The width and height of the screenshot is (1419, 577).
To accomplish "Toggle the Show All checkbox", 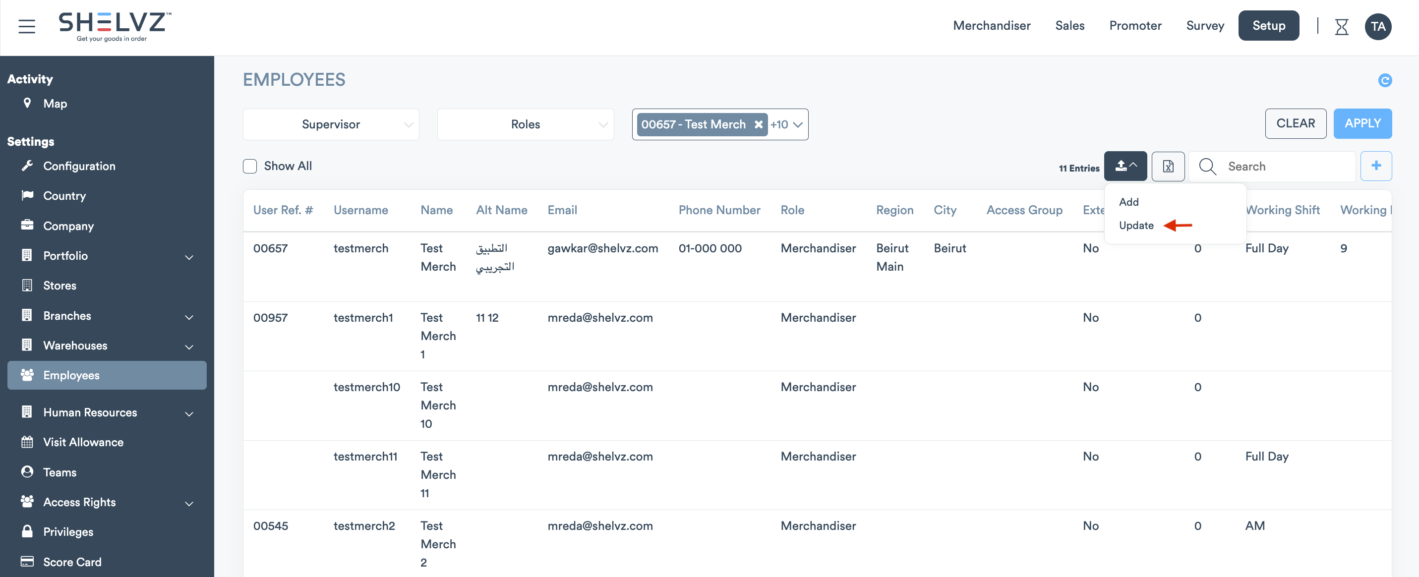I will click(249, 166).
